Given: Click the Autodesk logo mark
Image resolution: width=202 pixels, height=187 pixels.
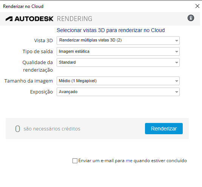Looking at the screenshot, I should click(9, 19).
